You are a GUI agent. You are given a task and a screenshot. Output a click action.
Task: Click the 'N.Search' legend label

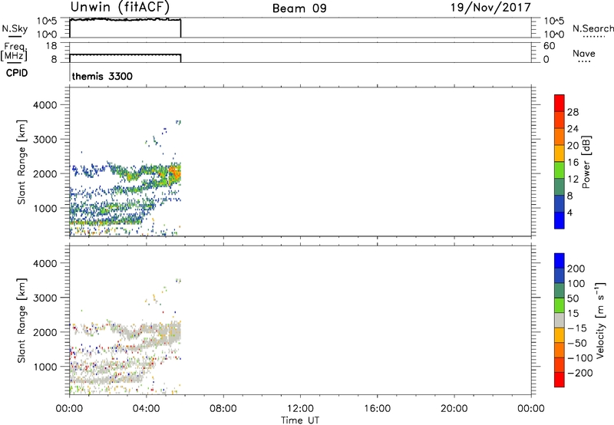593,28
